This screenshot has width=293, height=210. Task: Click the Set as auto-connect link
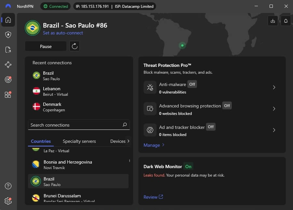click(x=63, y=33)
